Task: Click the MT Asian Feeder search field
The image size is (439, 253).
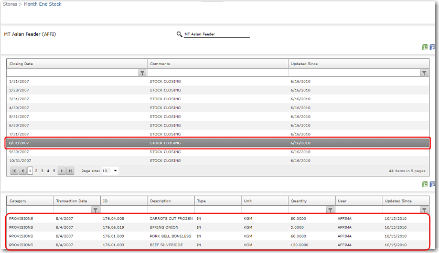Action: click(x=216, y=35)
